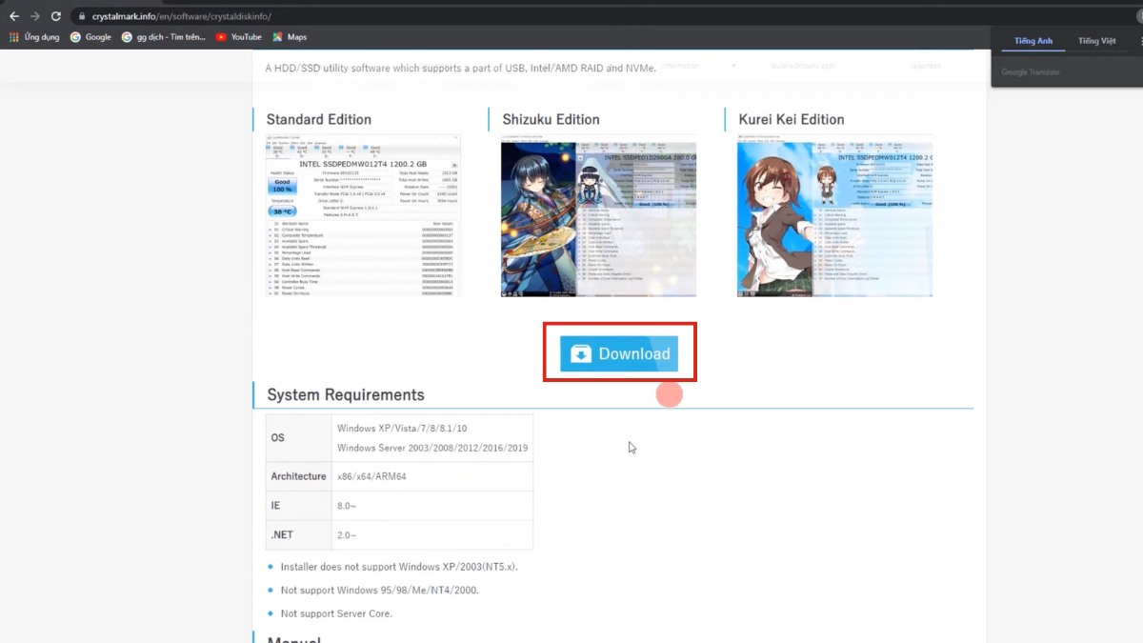
Task: Go back to the previous page
Action: (13, 16)
